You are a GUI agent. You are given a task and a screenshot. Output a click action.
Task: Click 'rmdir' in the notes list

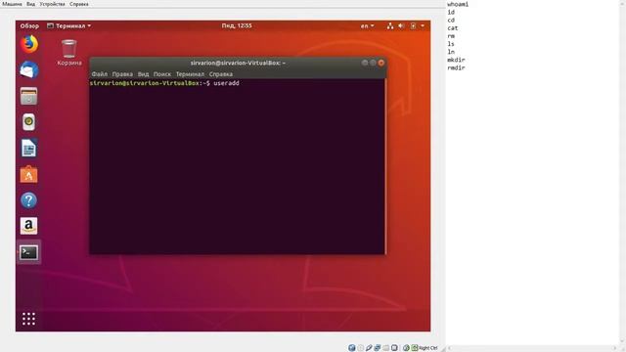(x=456, y=67)
